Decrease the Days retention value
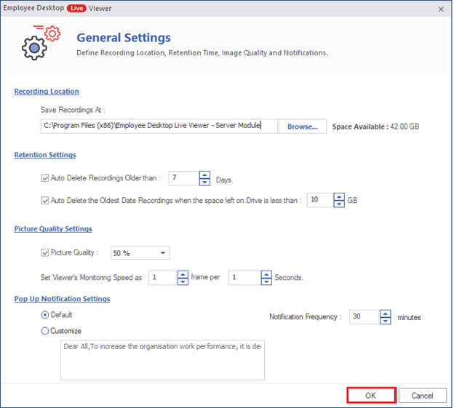The width and height of the screenshot is (454, 408). tap(204, 182)
